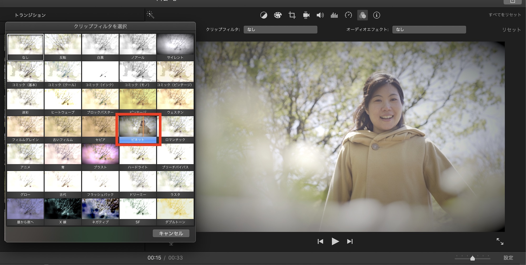Open the クリップフィルタ selection field
The height and width of the screenshot is (265, 526).
coord(280,29)
